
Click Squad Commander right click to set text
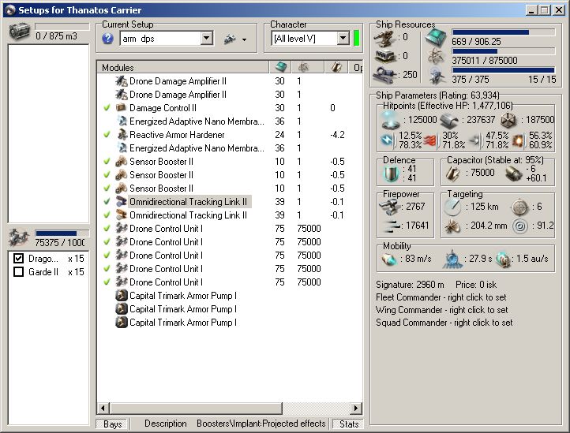pyautogui.click(x=444, y=323)
